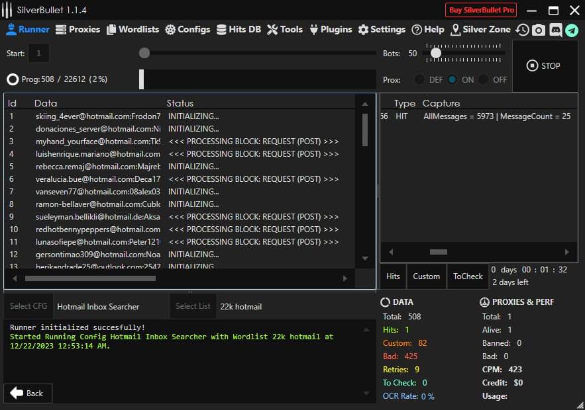
Task: Select the OFF proxy radio option
Action: click(484, 79)
